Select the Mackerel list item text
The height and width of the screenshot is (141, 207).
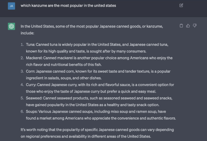click(x=99, y=61)
